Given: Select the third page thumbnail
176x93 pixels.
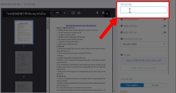Looking at the screenshot, I should (x=24, y=87).
